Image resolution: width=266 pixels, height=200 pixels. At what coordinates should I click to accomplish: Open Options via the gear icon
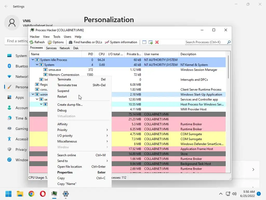click(x=50, y=42)
